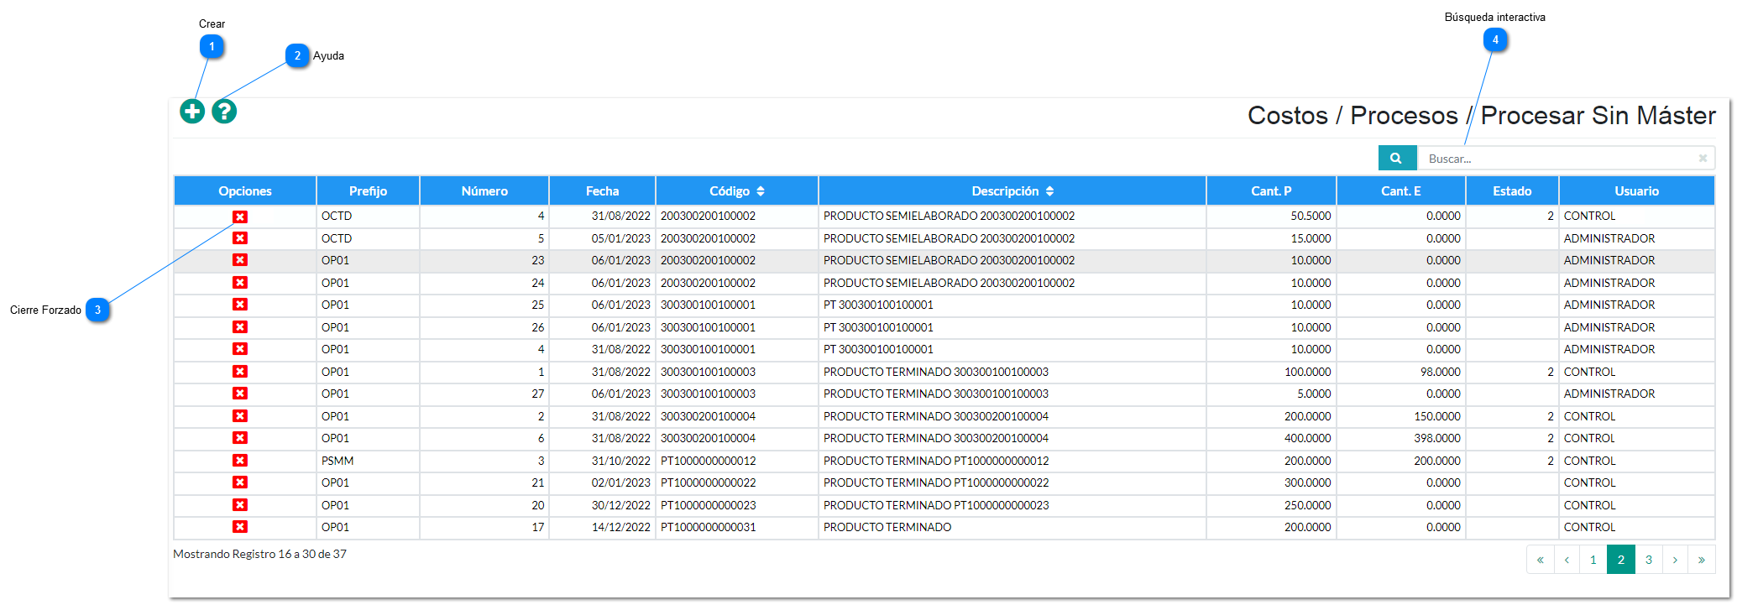Click the Número column header
This screenshot has width=1737, height=605.
[484, 190]
